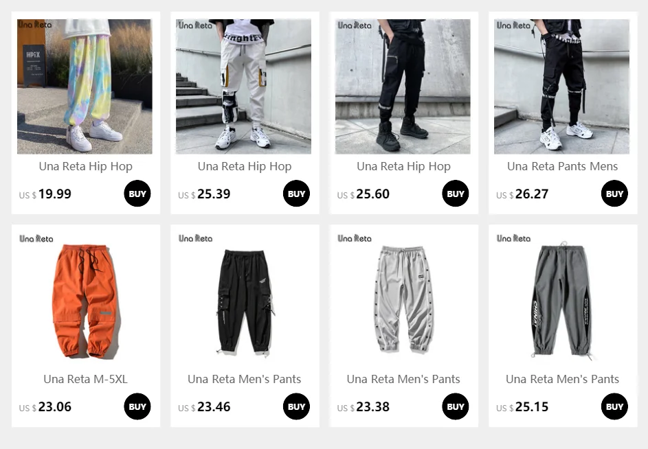This screenshot has height=449, width=648.
Task: Click BUY button for $19.99 tie-dye pants
Action: point(137,194)
